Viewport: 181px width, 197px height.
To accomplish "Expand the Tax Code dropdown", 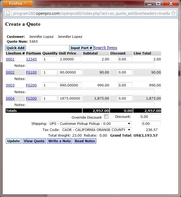I will [96, 130].
